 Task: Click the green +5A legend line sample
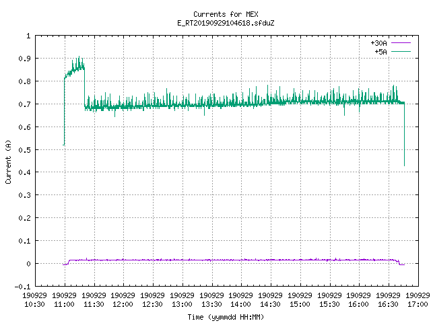(x=401, y=51)
